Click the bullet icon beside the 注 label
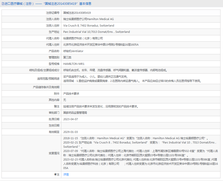This screenshot has width=223, height=181. point(55,174)
